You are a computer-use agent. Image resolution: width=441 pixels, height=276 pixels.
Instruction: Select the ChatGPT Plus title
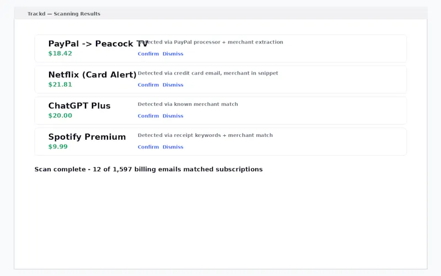(x=79, y=105)
